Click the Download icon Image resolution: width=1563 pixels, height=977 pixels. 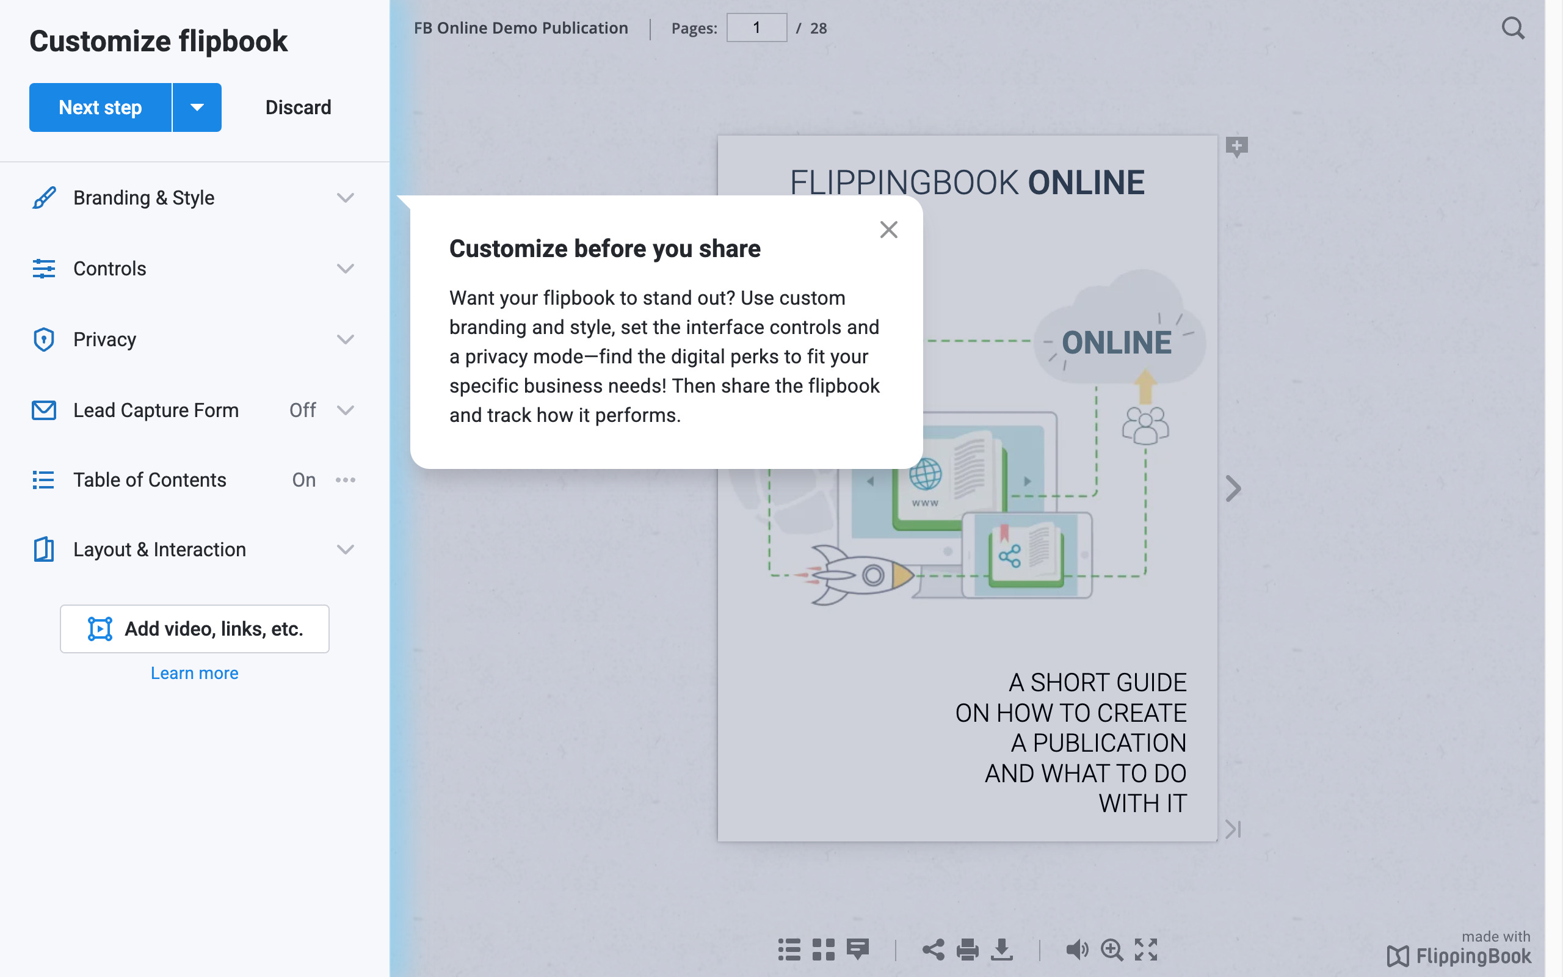point(1003,949)
